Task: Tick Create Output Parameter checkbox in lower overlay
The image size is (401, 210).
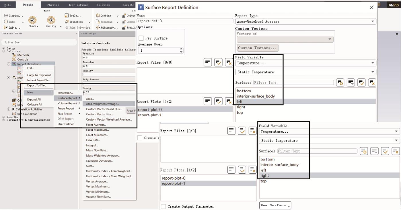Action: (163, 207)
